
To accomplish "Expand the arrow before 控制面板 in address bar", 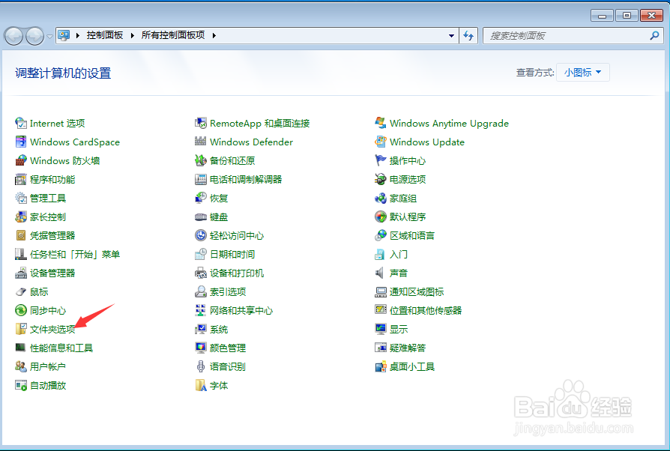I will [77, 35].
